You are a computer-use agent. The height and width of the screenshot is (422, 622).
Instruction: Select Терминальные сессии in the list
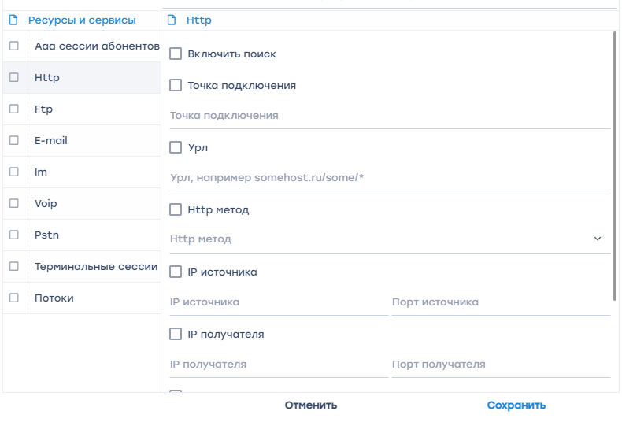pyautogui.click(x=96, y=267)
